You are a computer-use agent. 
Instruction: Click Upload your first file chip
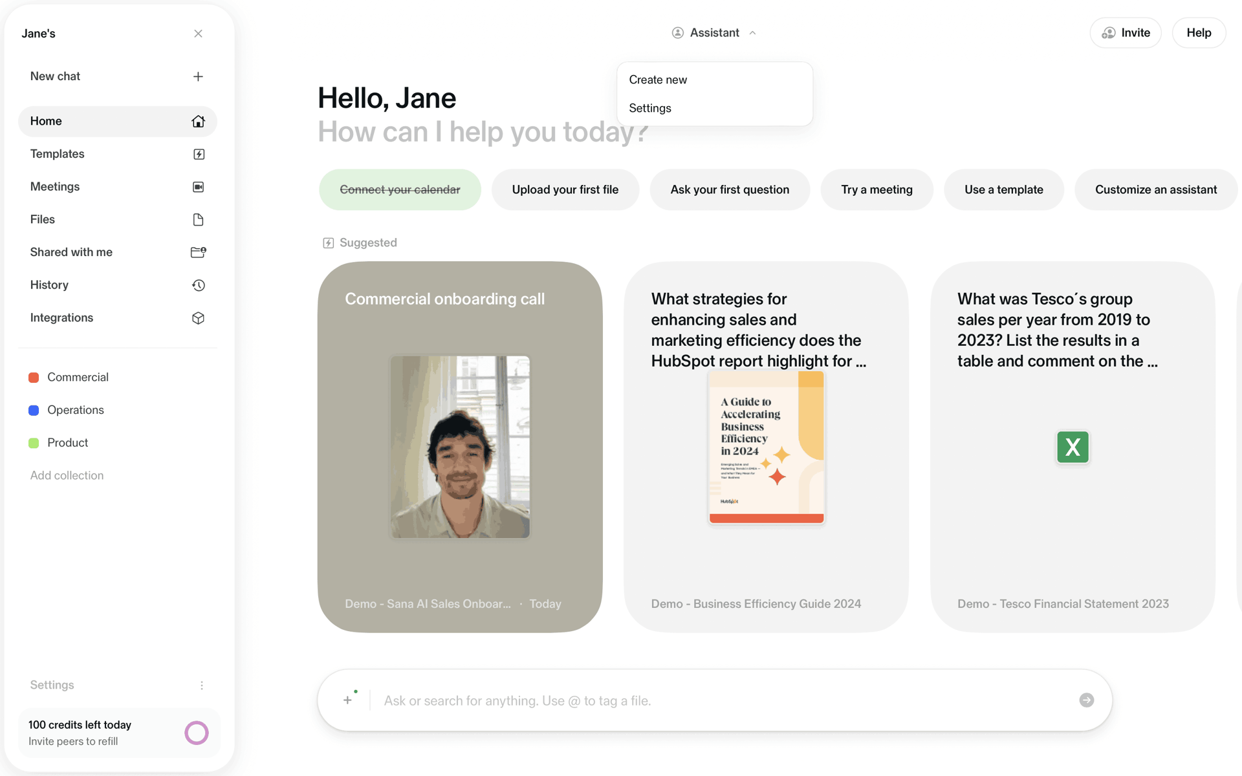click(x=565, y=189)
